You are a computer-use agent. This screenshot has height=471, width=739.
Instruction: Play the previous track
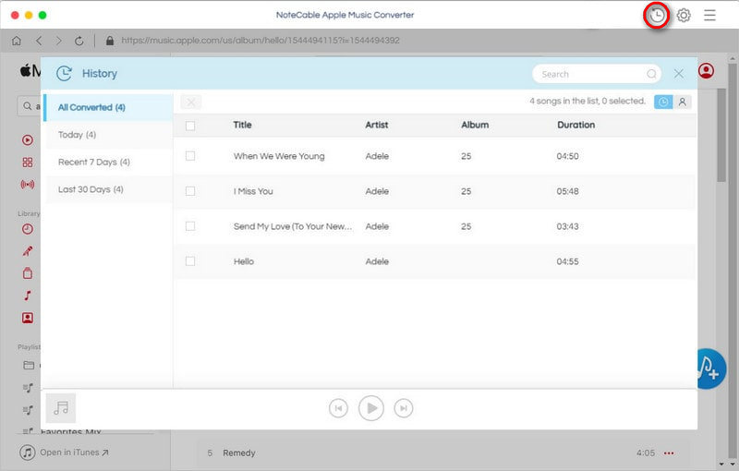[x=338, y=408]
